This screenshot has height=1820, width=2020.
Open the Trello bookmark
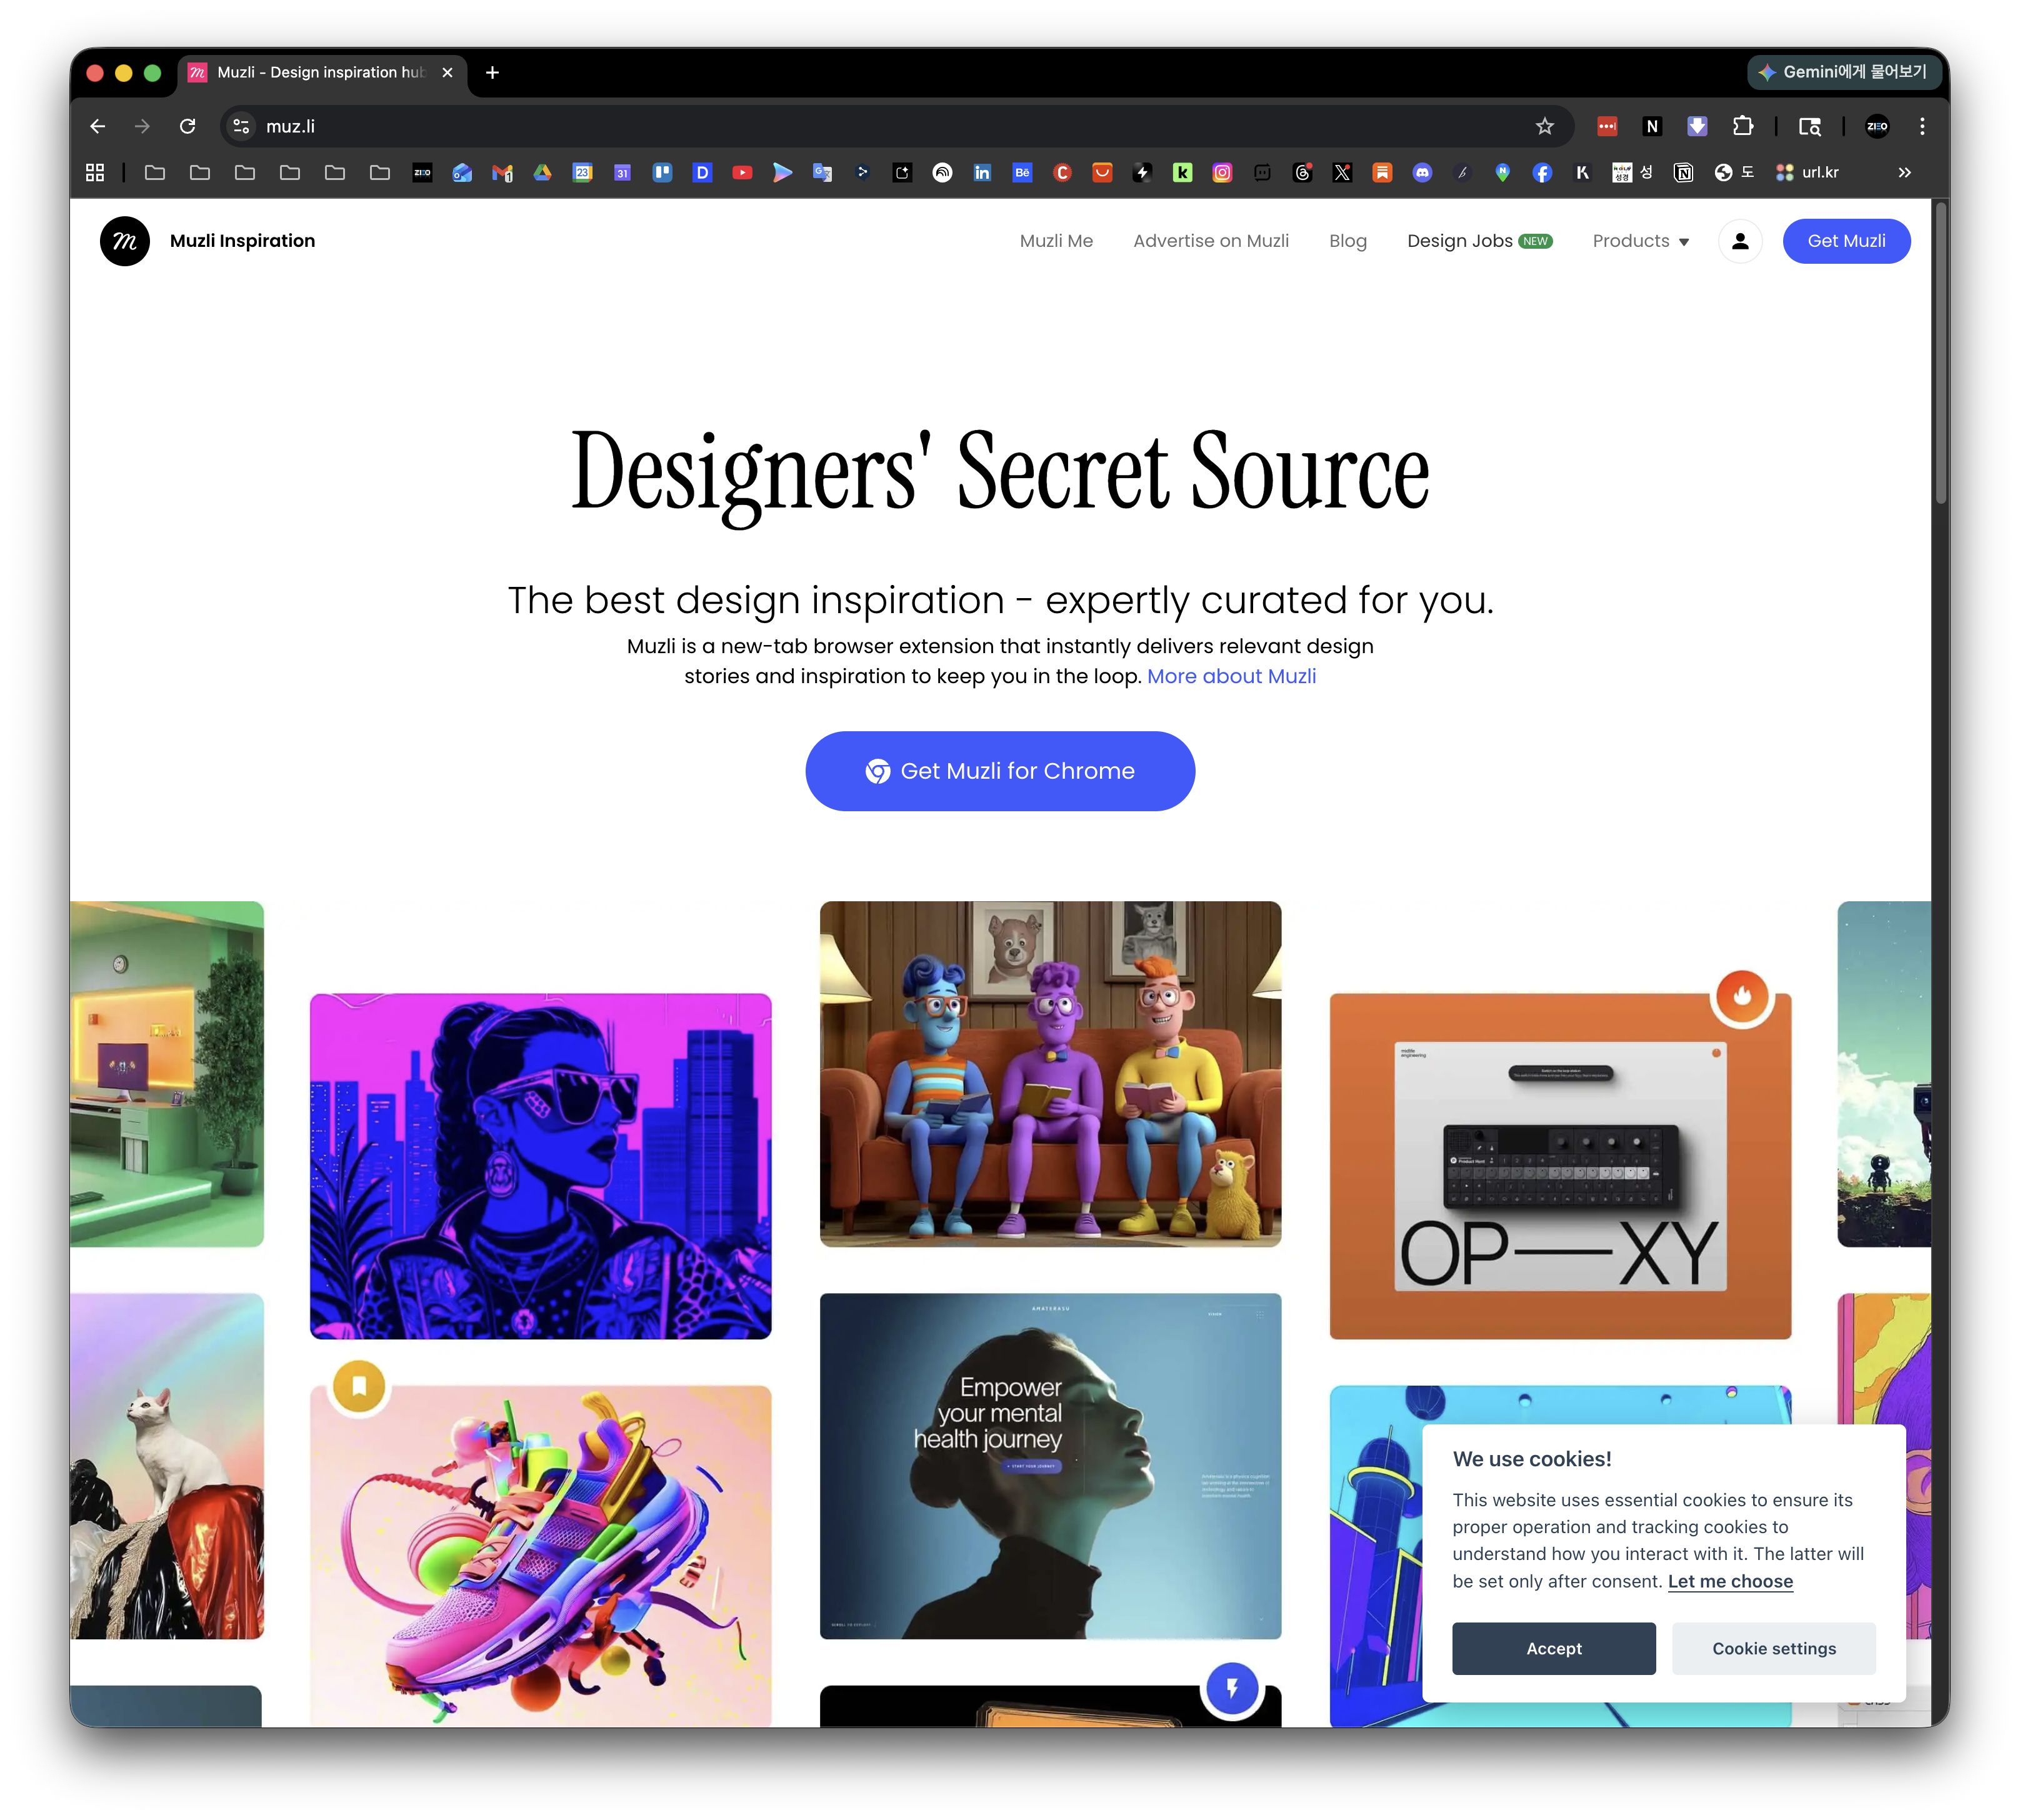662,173
